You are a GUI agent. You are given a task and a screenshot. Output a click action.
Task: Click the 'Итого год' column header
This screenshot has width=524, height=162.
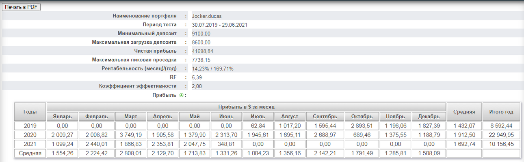(x=501, y=112)
